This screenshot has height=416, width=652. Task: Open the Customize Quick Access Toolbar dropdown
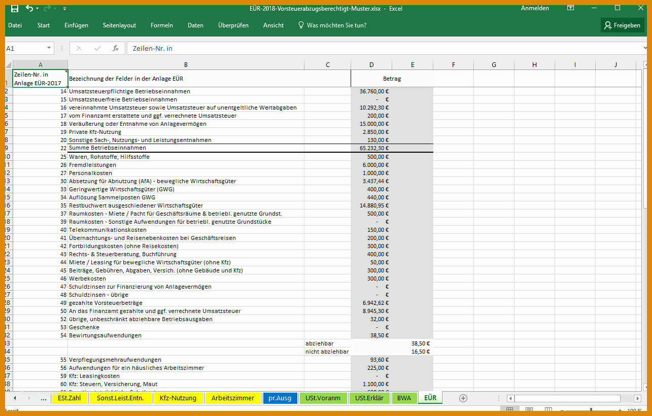64,9
